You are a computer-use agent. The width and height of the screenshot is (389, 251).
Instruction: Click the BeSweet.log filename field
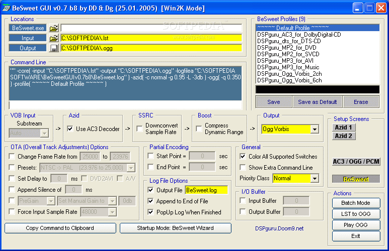[x=206, y=190]
